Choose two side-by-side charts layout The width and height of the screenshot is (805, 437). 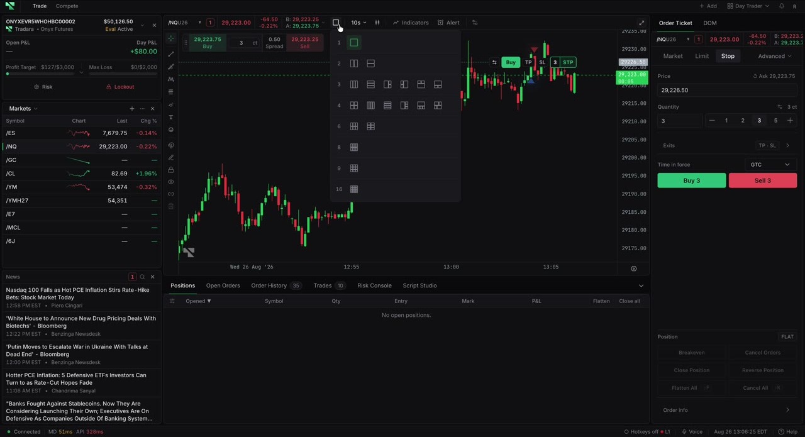(354, 64)
